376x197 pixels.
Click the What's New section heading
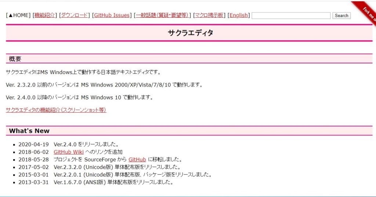pos(29,131)
